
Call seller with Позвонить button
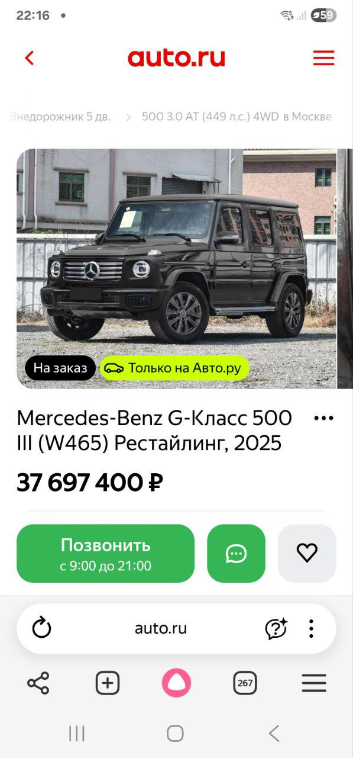(x=105, y=553)
